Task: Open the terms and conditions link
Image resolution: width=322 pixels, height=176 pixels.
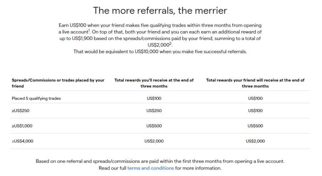Action: coord(151,168)
